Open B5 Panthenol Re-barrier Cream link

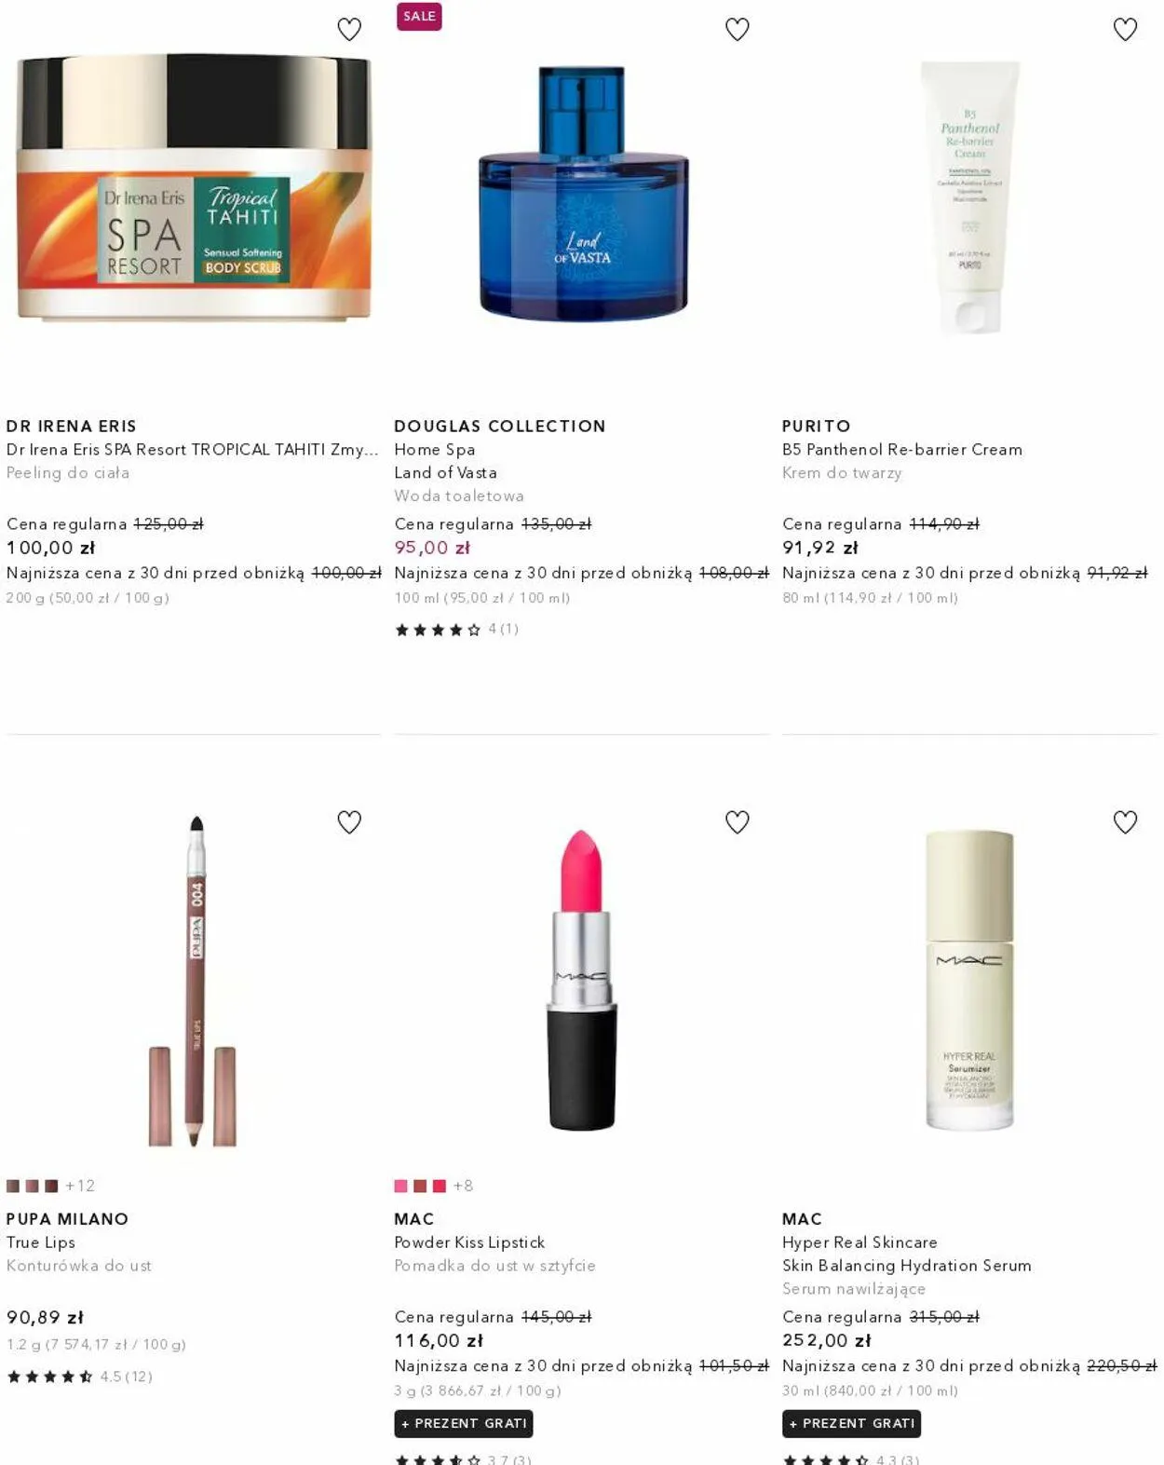click(902, 449)
